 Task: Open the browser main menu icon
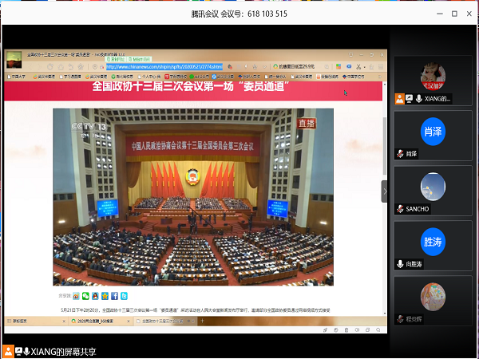pos(381,66)
